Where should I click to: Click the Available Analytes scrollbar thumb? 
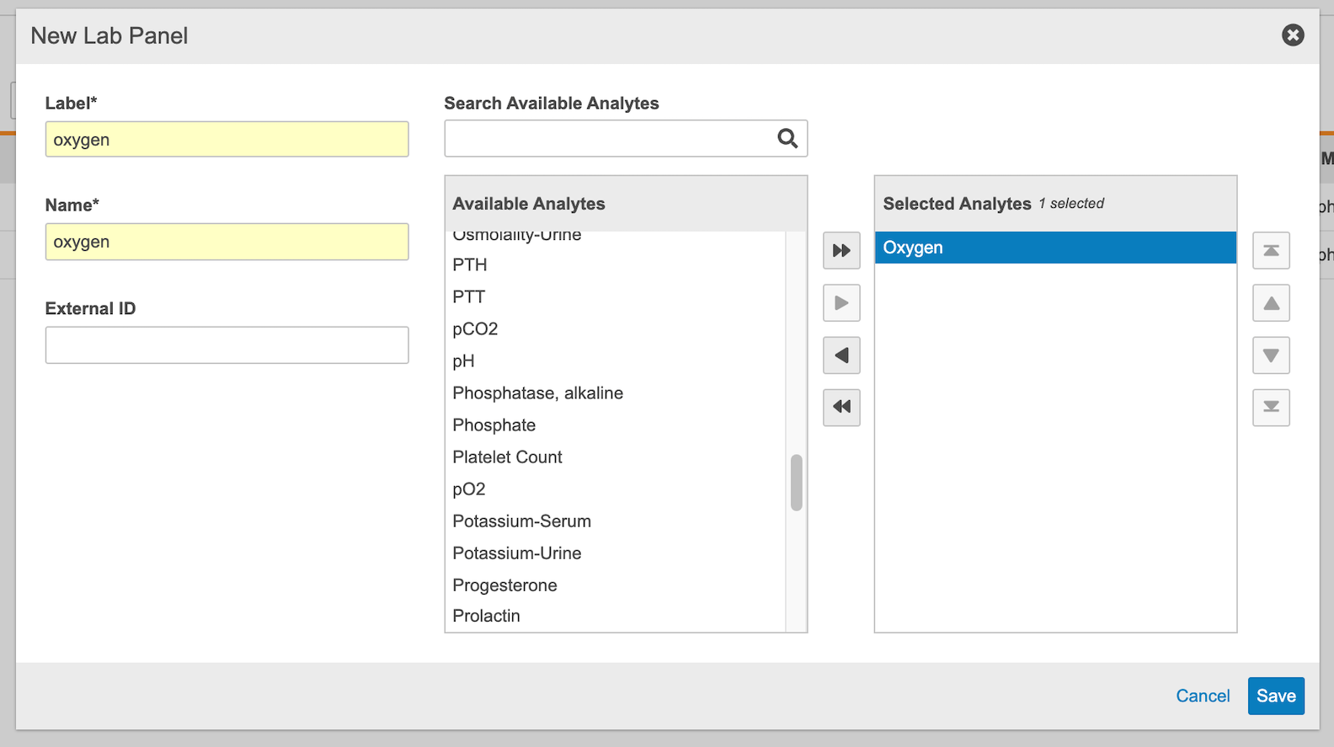pos(796,483)
